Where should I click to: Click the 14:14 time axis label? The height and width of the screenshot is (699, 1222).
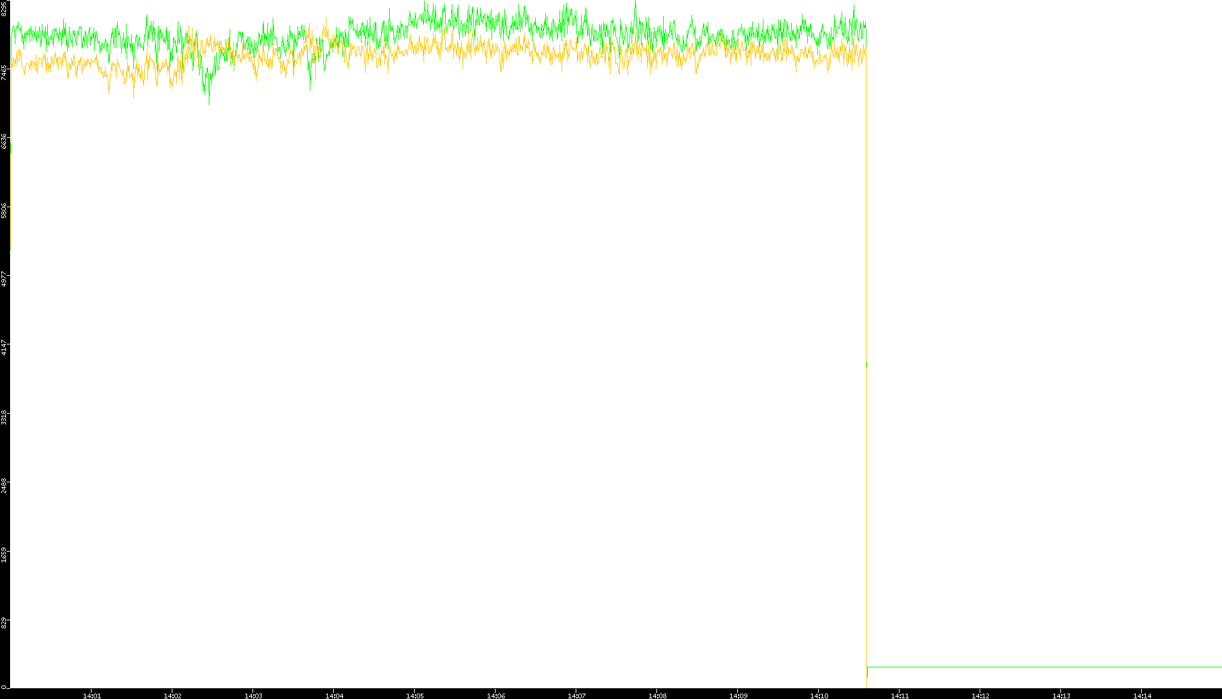pos(1142,696)
